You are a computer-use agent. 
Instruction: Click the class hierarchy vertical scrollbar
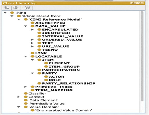142,56
